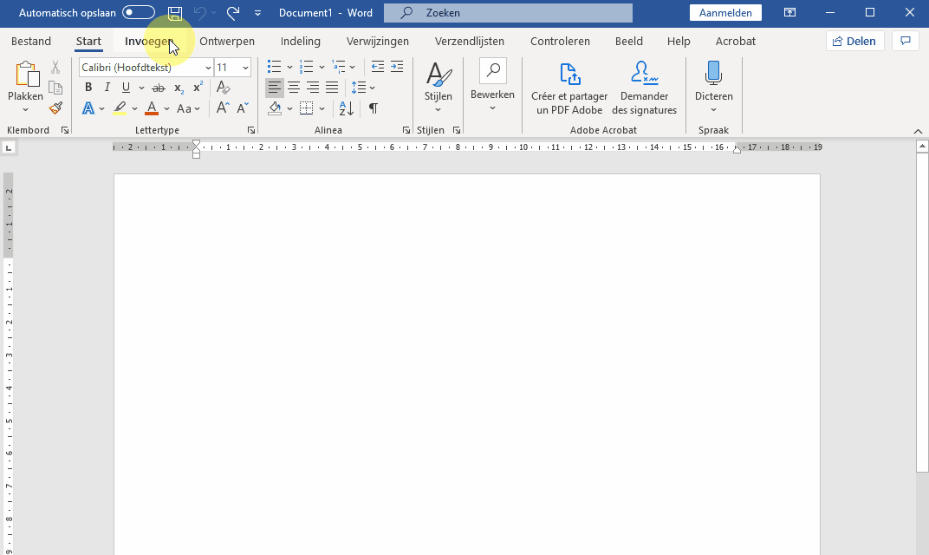Sort text with the A-Z sort icon
The height and width of the screenshot is (555, 929).
click(x=346, y=108)
